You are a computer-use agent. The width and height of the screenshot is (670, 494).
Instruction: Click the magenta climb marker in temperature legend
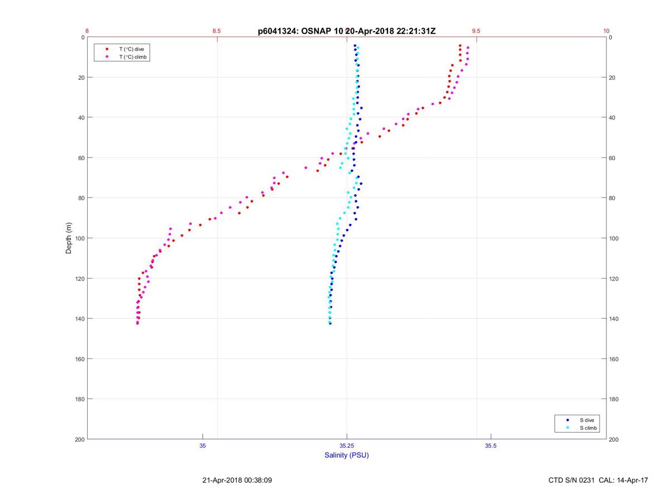(x=107, y=57)
